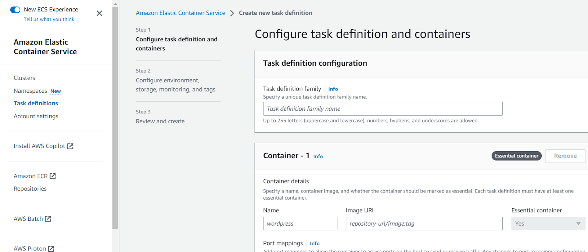Click the Remove container button
The width and height of the screenshot is (588, 252).
pos(565,156)
